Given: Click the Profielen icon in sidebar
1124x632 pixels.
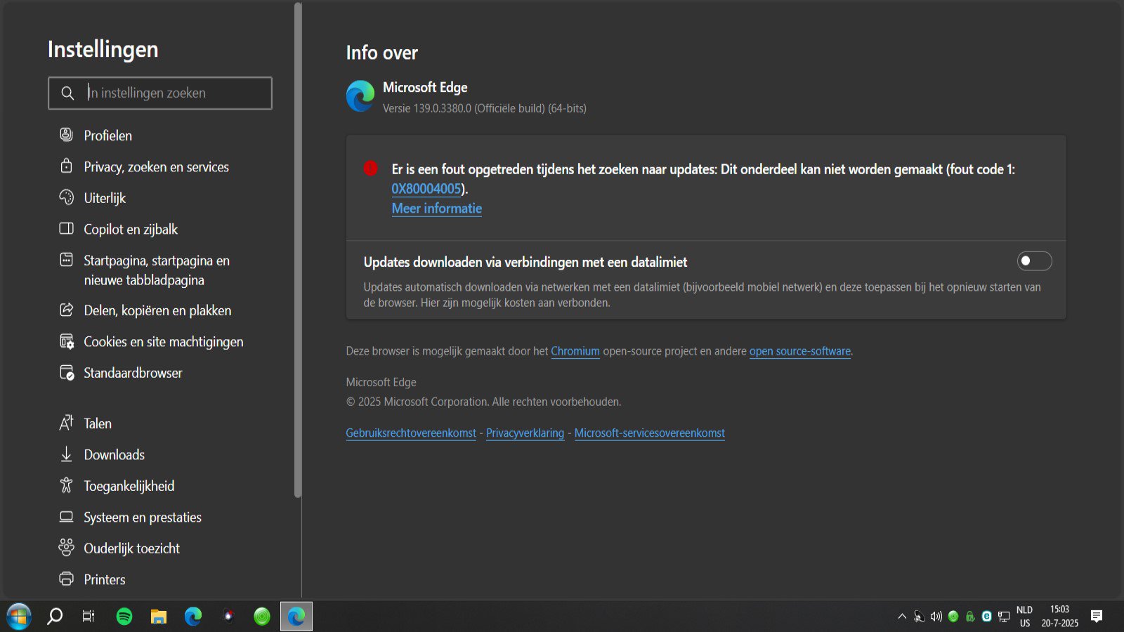Looking at the screenshot, I should coord(66,134).
